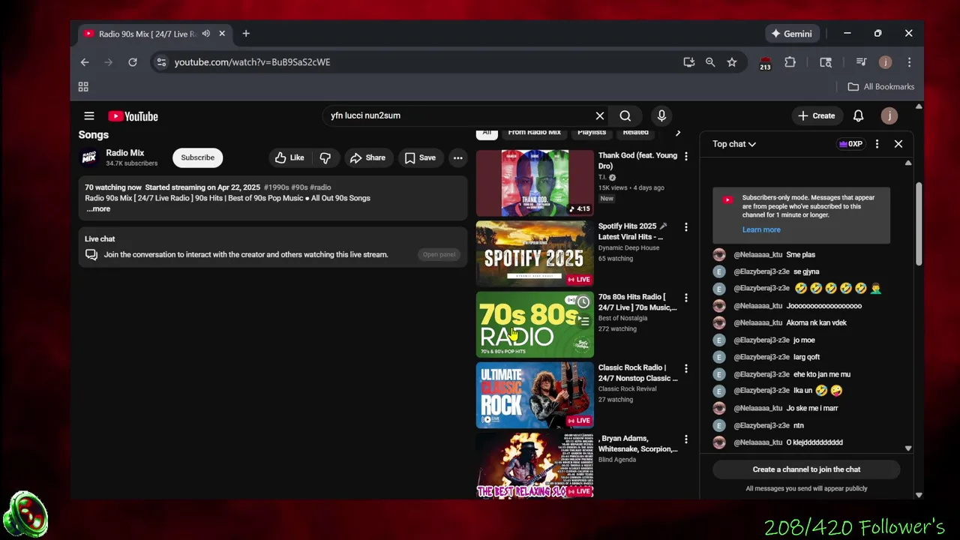Open more actions ellipsis under video

click(458, 157)
